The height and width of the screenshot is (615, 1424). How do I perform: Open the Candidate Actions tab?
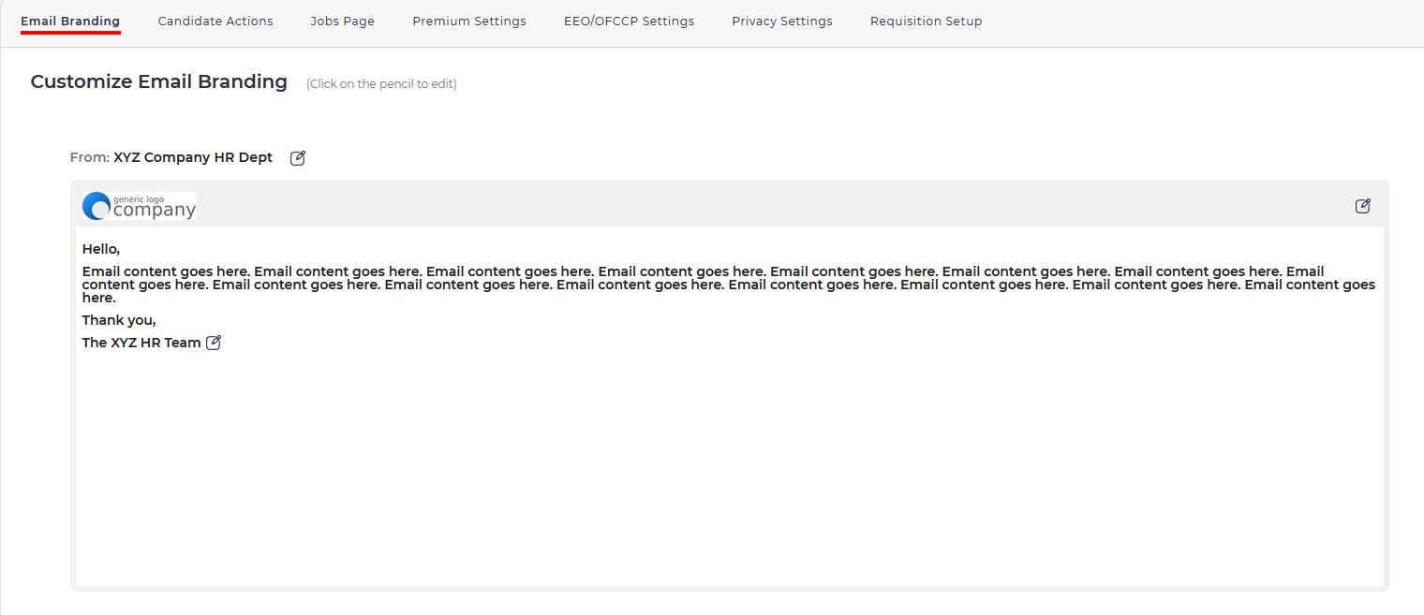(215, 21)
